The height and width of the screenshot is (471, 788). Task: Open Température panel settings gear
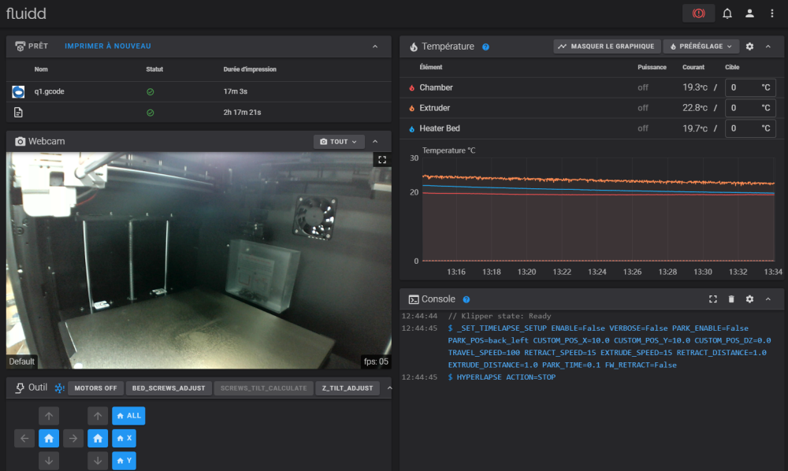coord(749,46)
